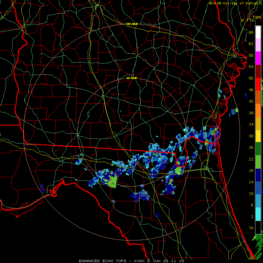Screen dimensions: 263x263
Task: Click the legend value 10
Action: click(x=251, y=193)
